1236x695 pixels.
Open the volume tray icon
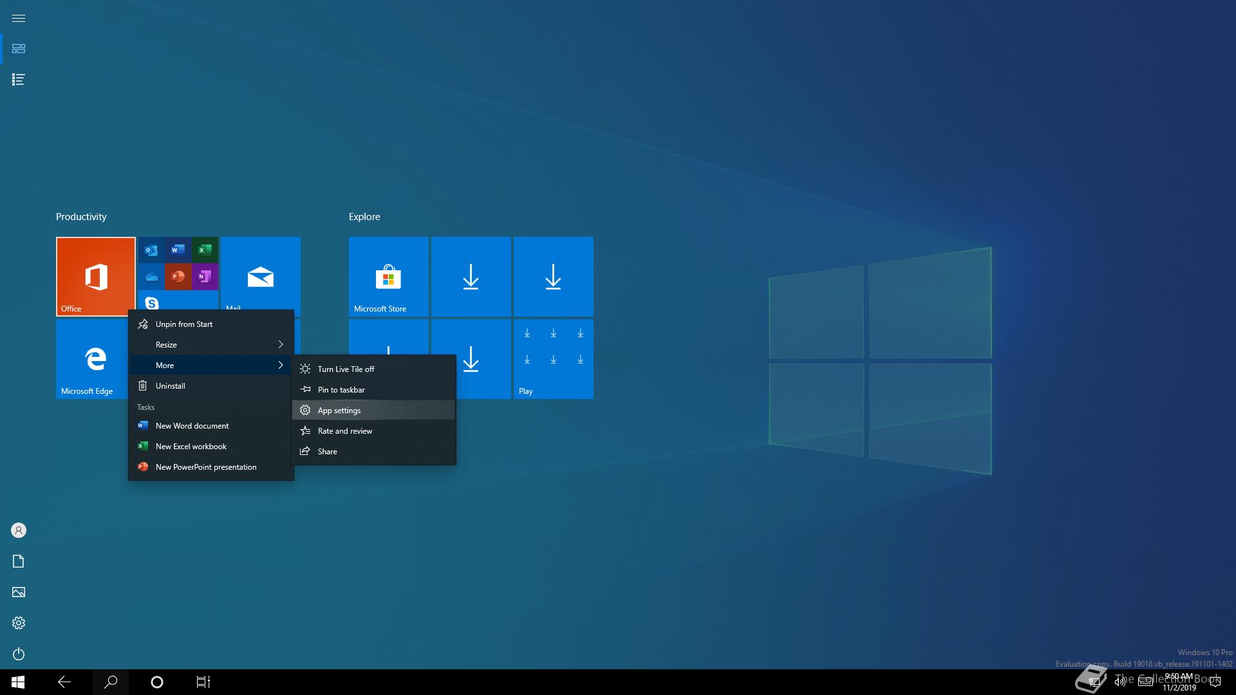pyautogui.click(x=1120, y=682)
